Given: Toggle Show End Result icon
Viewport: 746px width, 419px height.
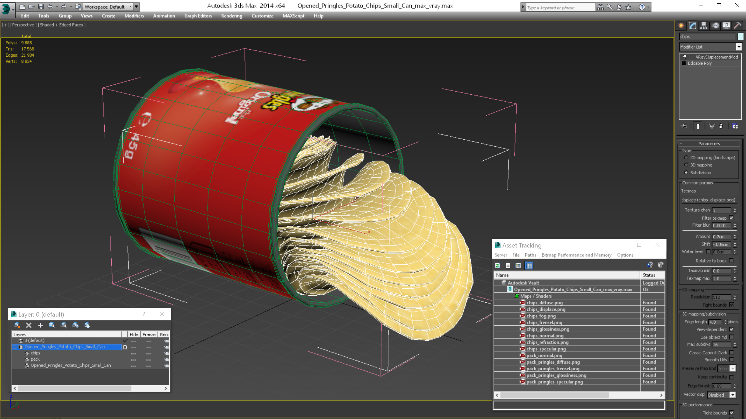Looking at the screenshot, I should [698, 126].
